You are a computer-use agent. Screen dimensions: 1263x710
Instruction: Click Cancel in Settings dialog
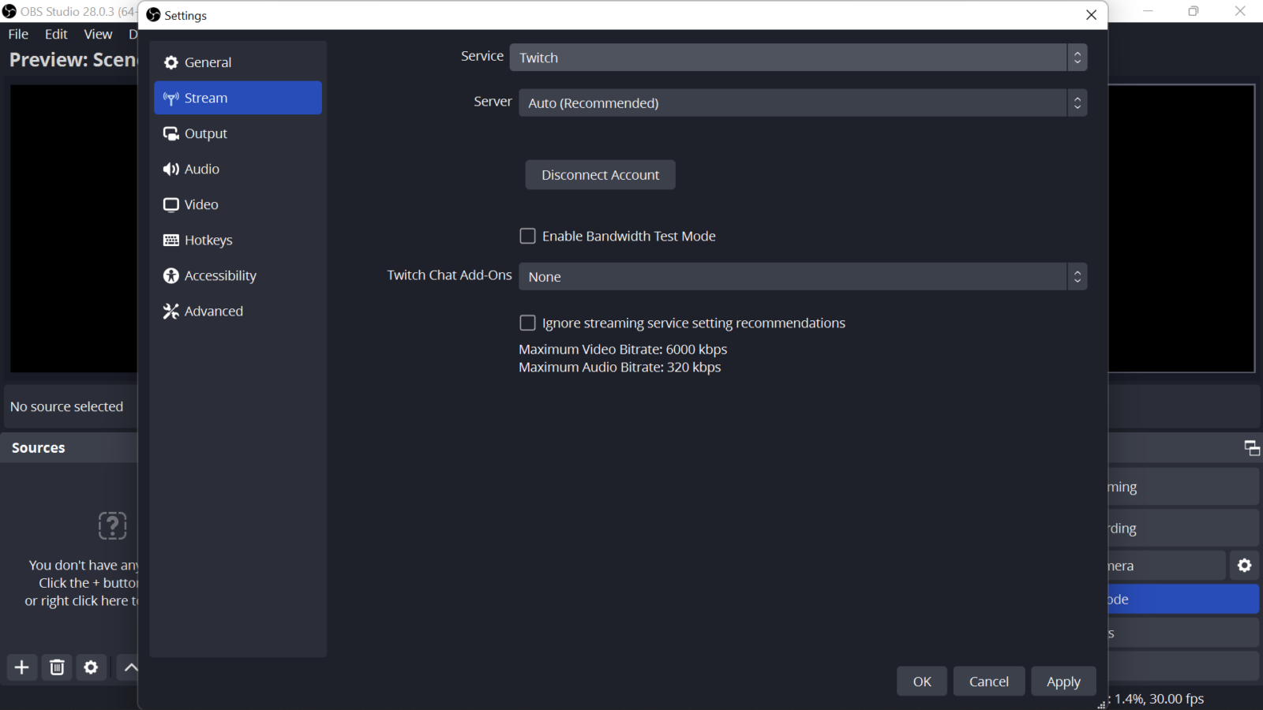tap(989, 682)
